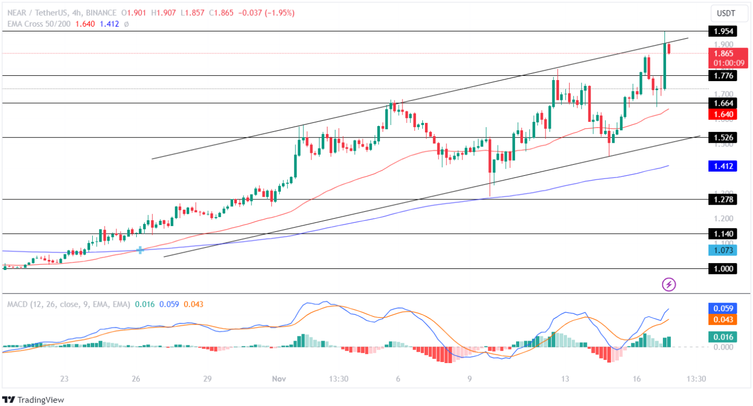Click the 9 date on time axis
The image size is (753, 406).
tap(470, 379)
